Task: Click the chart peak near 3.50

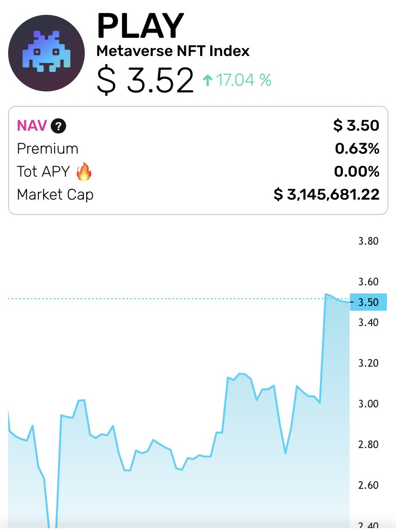Action: pyautogui.click(x=326, y=294)
